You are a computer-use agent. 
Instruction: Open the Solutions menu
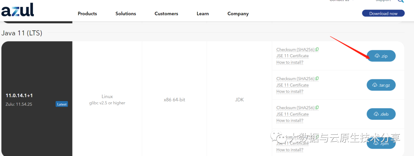pos(126,14)
